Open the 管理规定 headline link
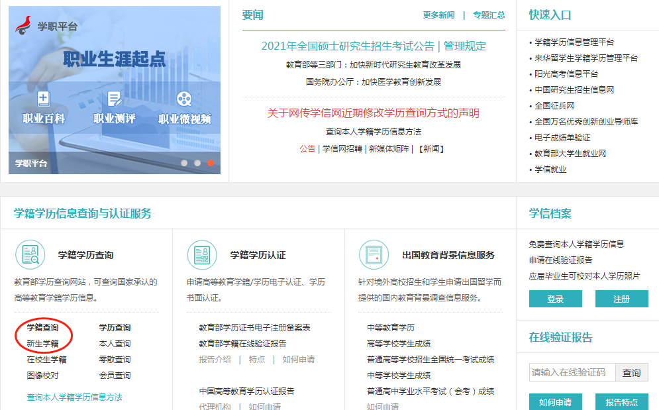This screenshot has width=659, height=410. coord(465,46)
